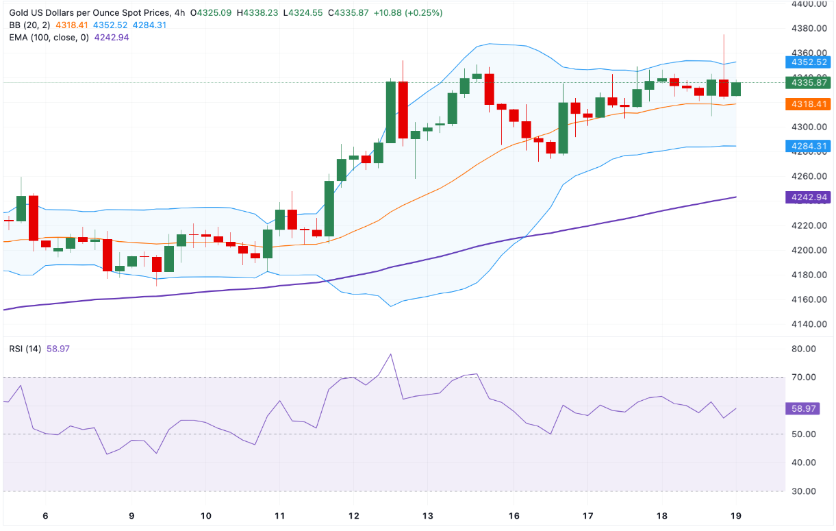This screenshot has height=531, width=836.
Task: Select the orange 4318.41 axis price tag
Action: tap(810, 104)
